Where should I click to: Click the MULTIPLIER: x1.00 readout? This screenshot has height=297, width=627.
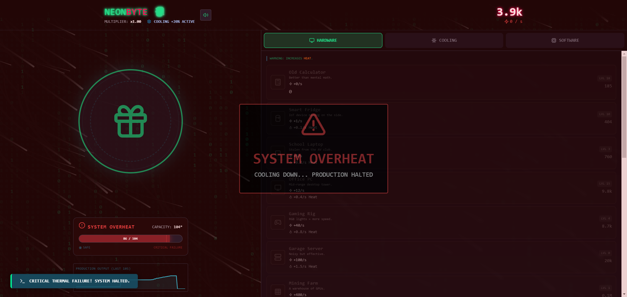(x=123, y=22)
